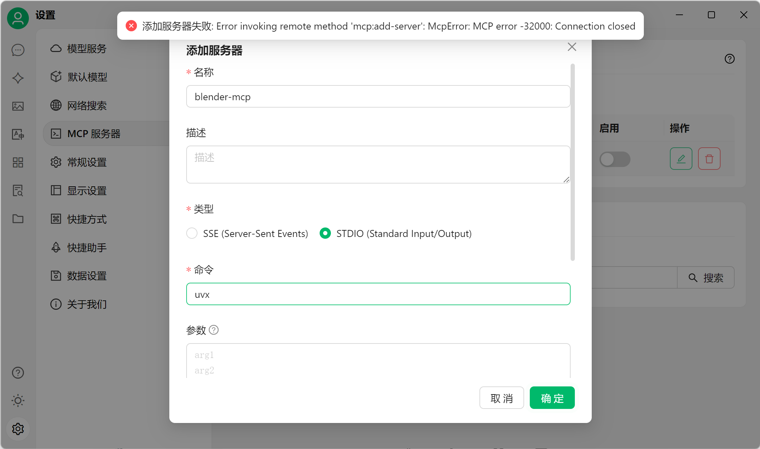Image resolution: width=760 pixels, height=449 pixels.
Task: Open the translation sidebar icon
Action: 18,134
